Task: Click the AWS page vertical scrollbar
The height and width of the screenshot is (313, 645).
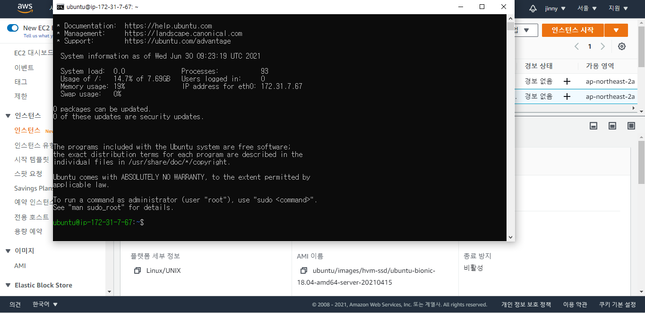Action: click(x=641, y=162)
